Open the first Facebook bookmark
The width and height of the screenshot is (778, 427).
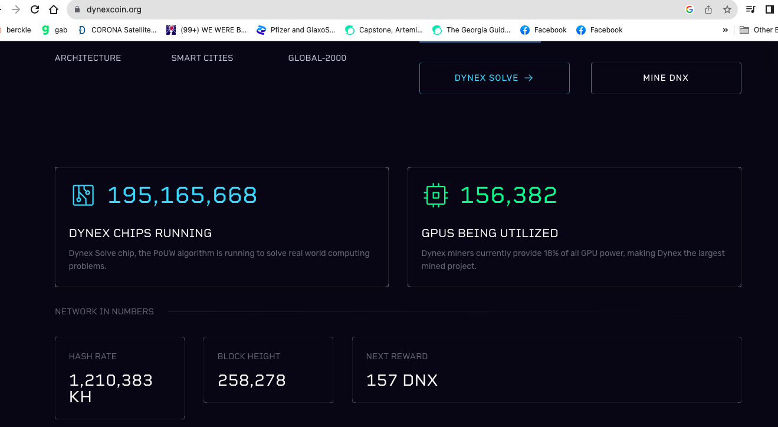click(543, 30)
